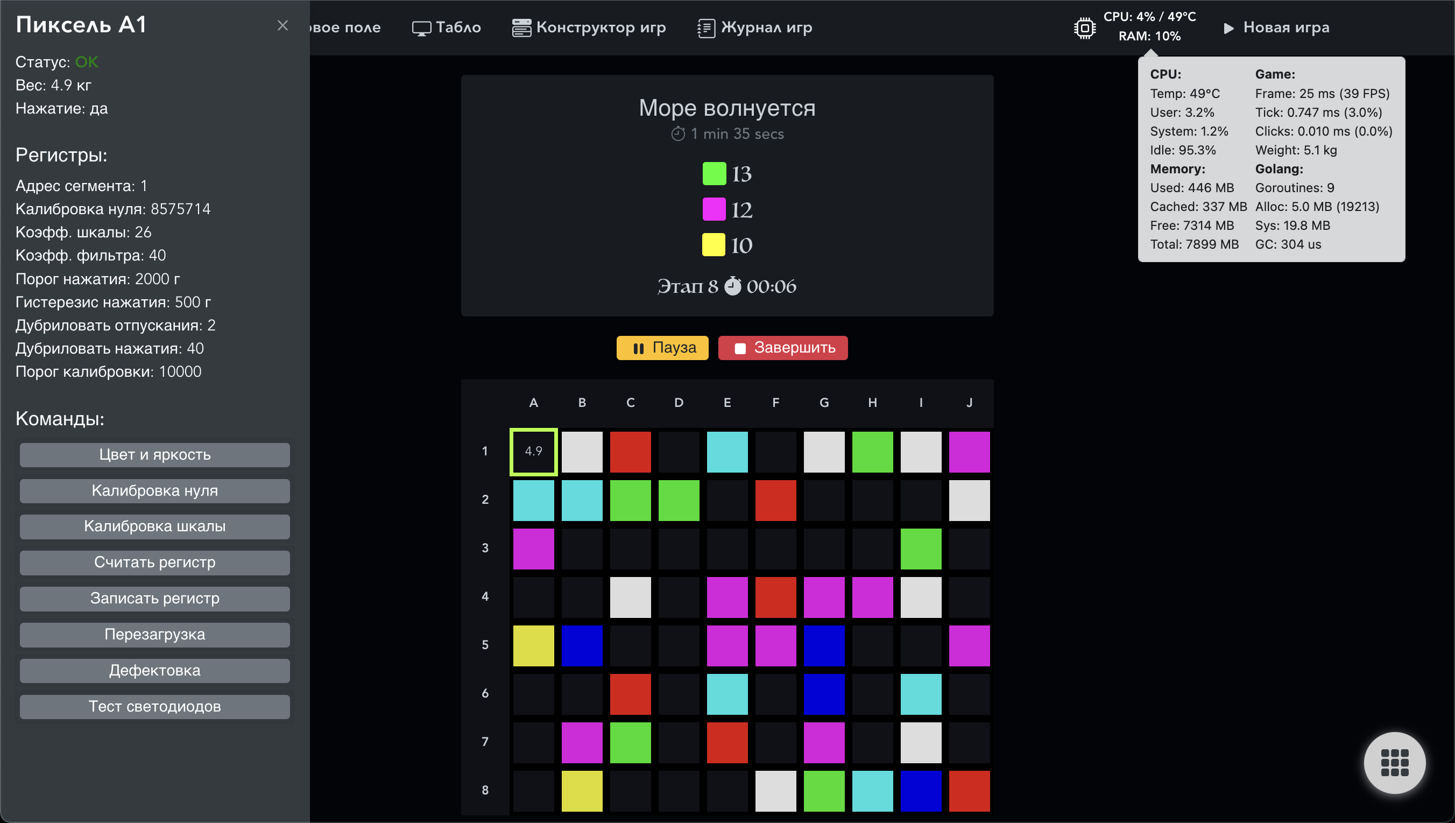1455x823 pixels.
Task: Select red pixel F2 in grid
Action: pyautogui.click(x=776, y=500)
